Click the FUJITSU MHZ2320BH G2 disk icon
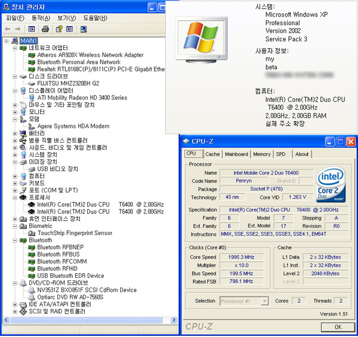The height and width of the screenshot is (337, 358). coord(32,84)
